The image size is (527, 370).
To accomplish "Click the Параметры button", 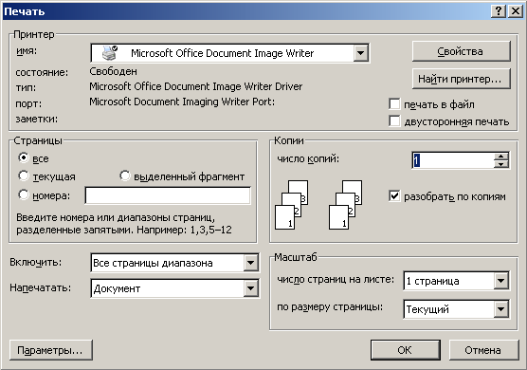I will click(x=51, y=350).
